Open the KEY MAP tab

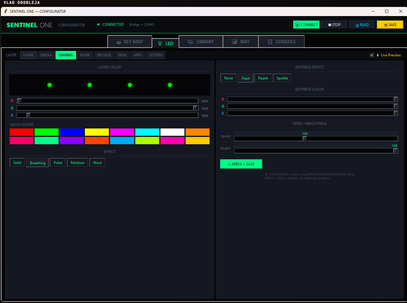pos(130,42)
